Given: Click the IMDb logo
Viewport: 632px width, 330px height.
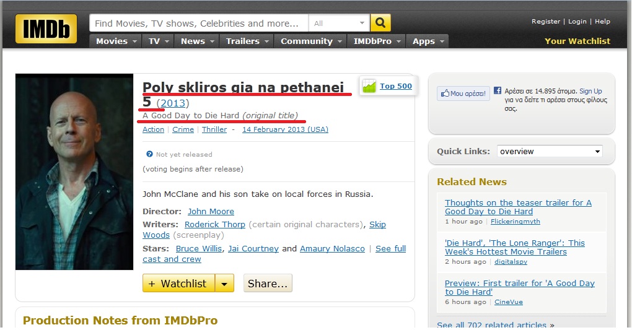Looking at the screenshot, I should [x=46, y=28].
